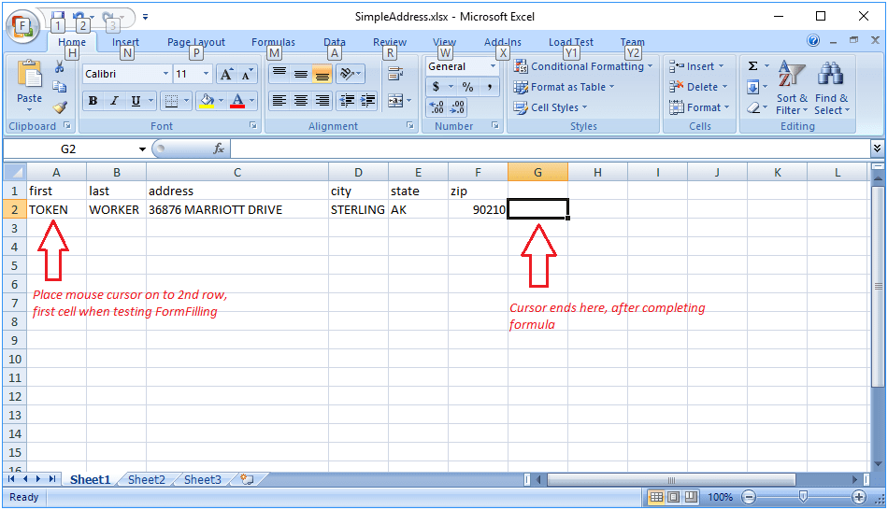Image resolution: width=888 pixels, height=510 pixels.
Task: Switch to Page Layout view in status bar
Action: click(673, 497)
